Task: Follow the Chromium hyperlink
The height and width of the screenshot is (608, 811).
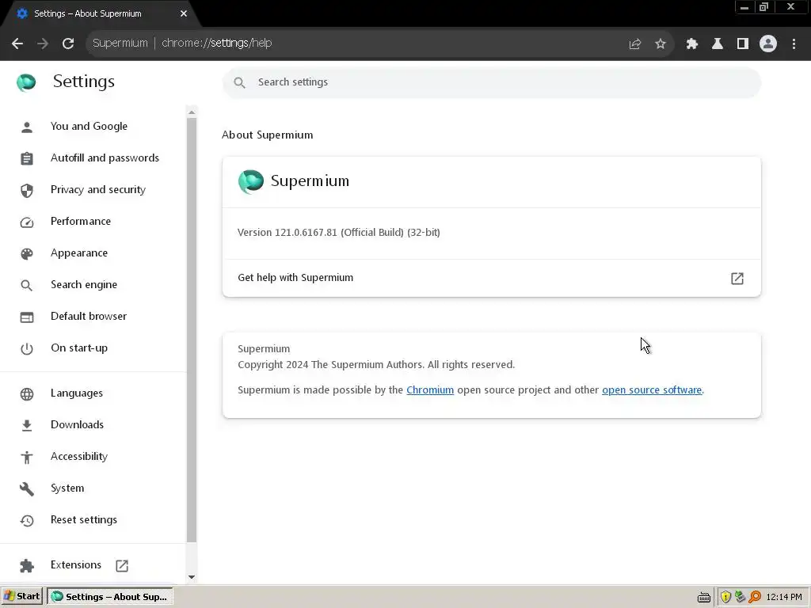Action: click(x=430, y=389)
